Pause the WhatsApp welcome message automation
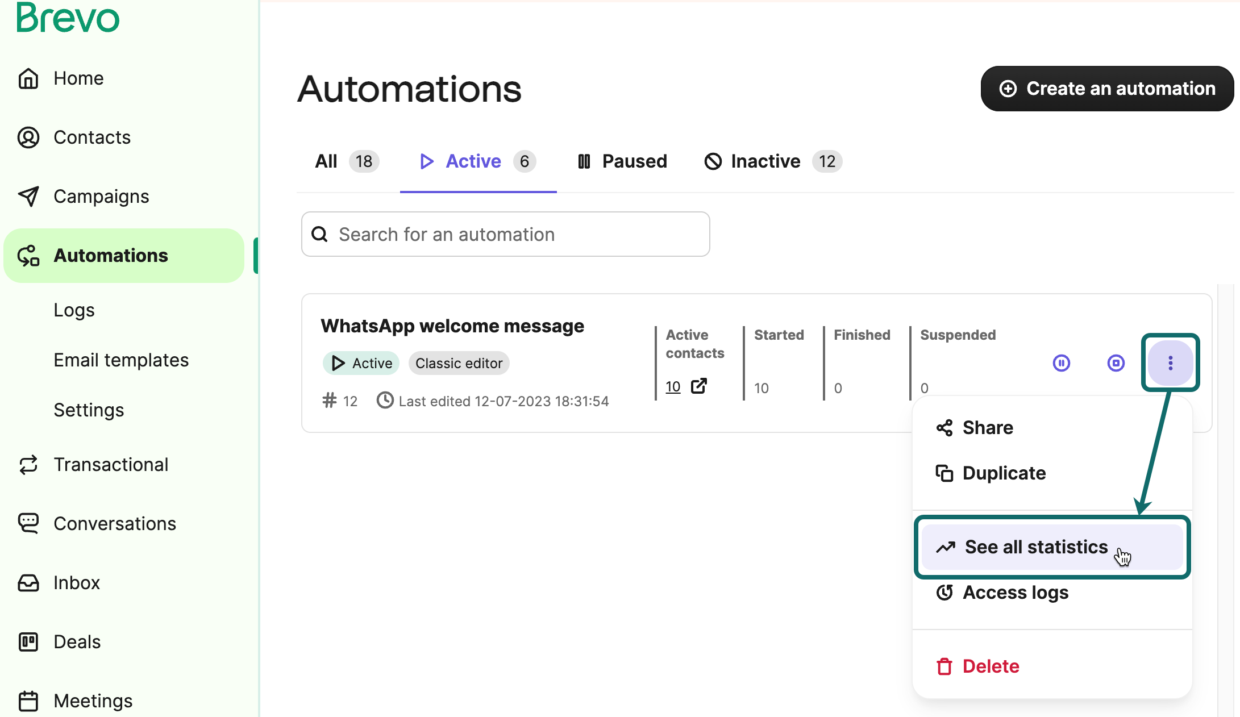1240x717 pixels. tap(1062, 363)
